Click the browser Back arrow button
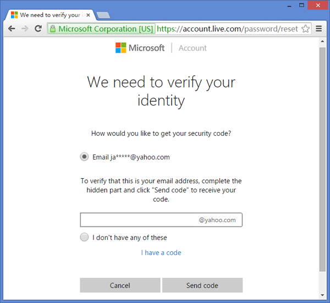The height and width of the screenshot is (303, 330). point(10,29)
